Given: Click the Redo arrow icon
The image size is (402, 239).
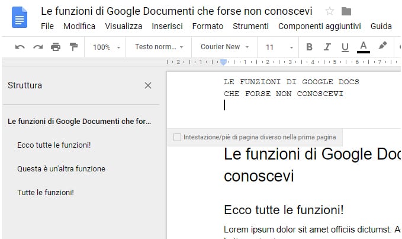Looking at the screenshot, I should click(x=38, y=47).
